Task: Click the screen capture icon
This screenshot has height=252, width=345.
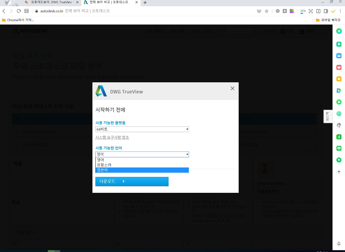Action: coord(311,11)
